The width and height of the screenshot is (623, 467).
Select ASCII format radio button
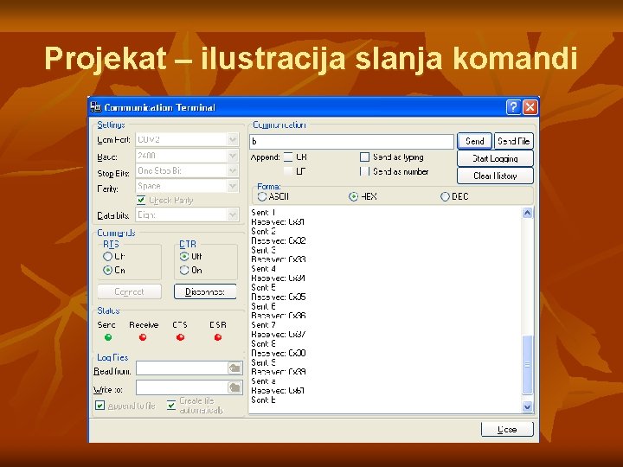[262, 196]
